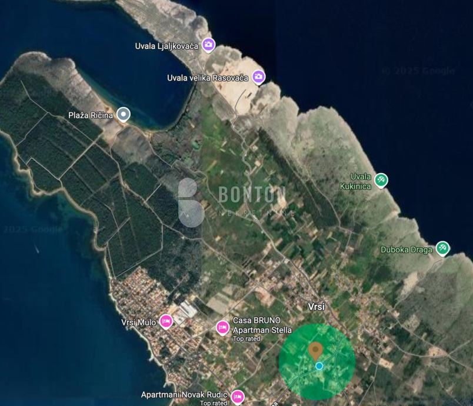Click the Uvala Kukinica text label
Viewport: 473px width, 406px height.
(x=356, y=181)
